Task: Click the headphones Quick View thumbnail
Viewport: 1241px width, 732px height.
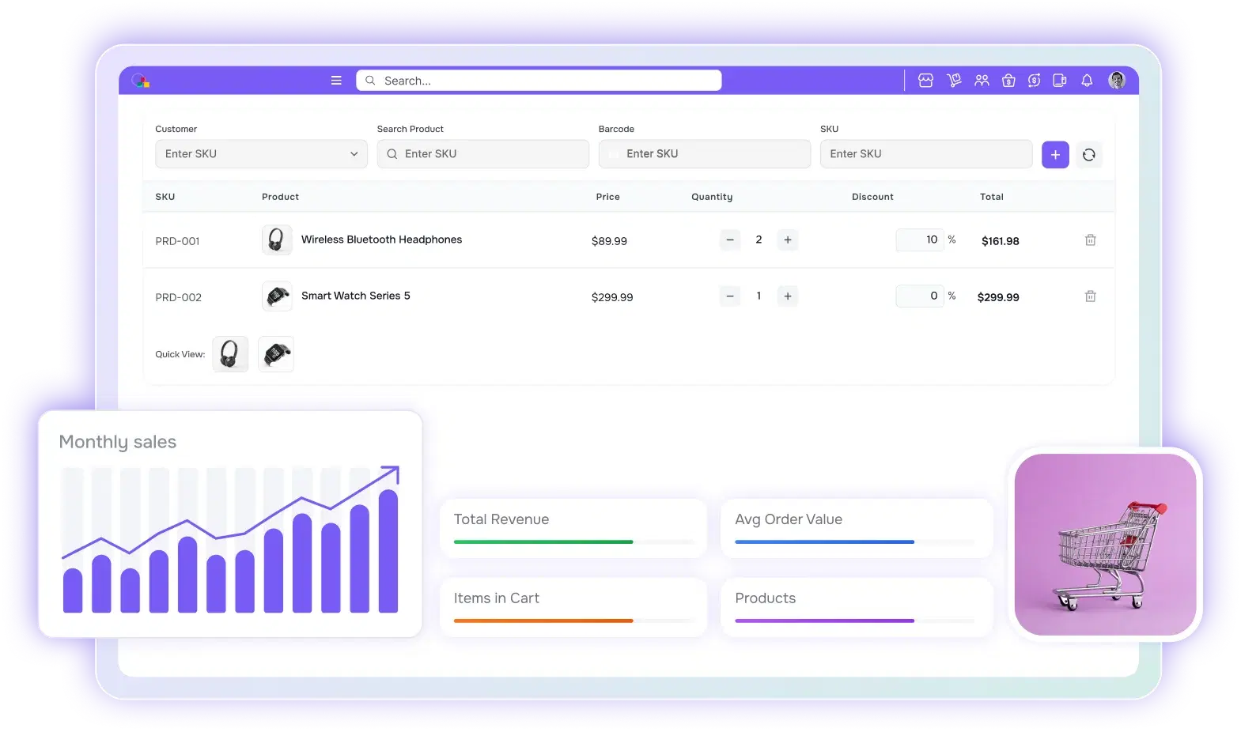Action: 230,354
